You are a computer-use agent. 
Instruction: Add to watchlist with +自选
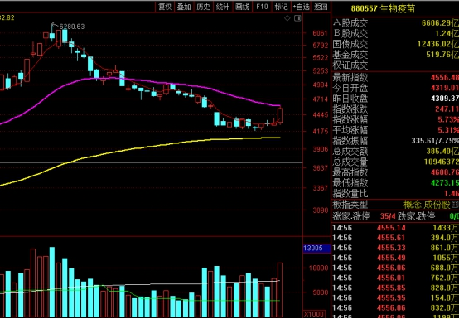(x=301, y=7)
